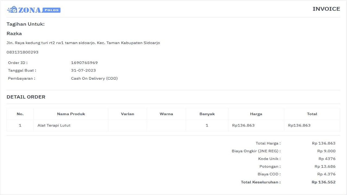Click the Harga column header
Image resolution: width=347 pixels, height=195 pixels.
pyautogui.click(x=256, y=114)
